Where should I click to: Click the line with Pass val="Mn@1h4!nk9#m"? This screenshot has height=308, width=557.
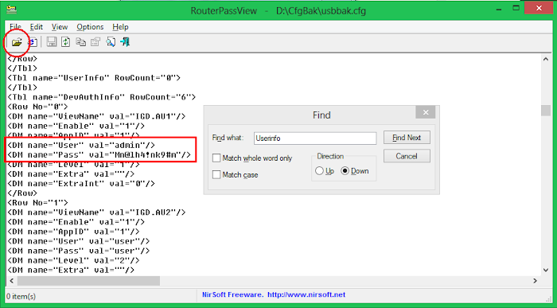click(99, 154)
